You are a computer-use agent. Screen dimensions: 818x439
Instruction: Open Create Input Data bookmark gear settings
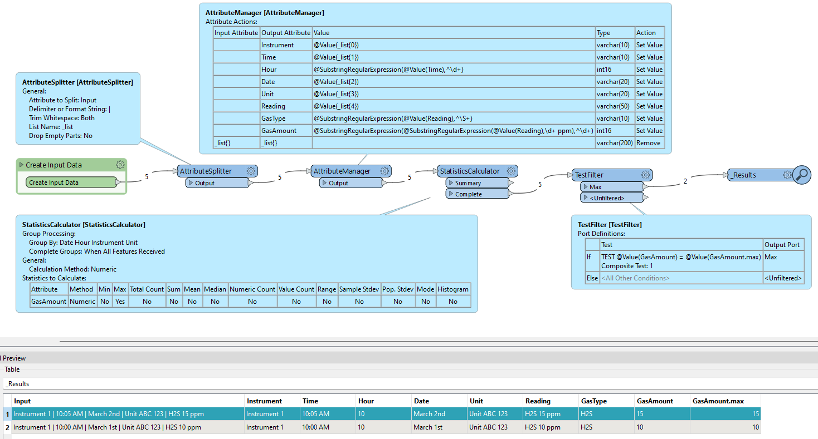tap(120, 165)
